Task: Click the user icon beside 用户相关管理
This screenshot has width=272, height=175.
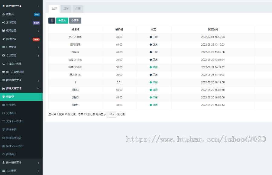Action: (x=3, y=163)
